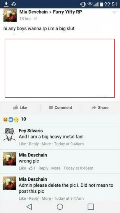Like the 'wrong pic' comment
The image size is (120, 213).
tap(22, 168)
